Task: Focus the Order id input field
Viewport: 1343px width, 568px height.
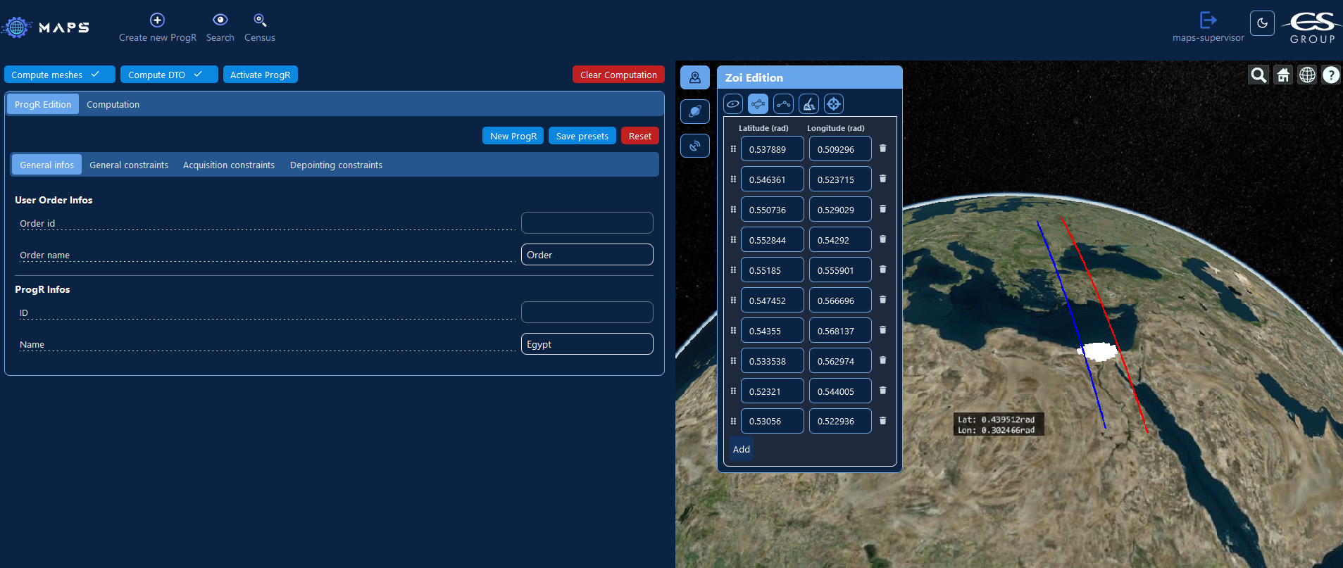Action: coord(587,223)
